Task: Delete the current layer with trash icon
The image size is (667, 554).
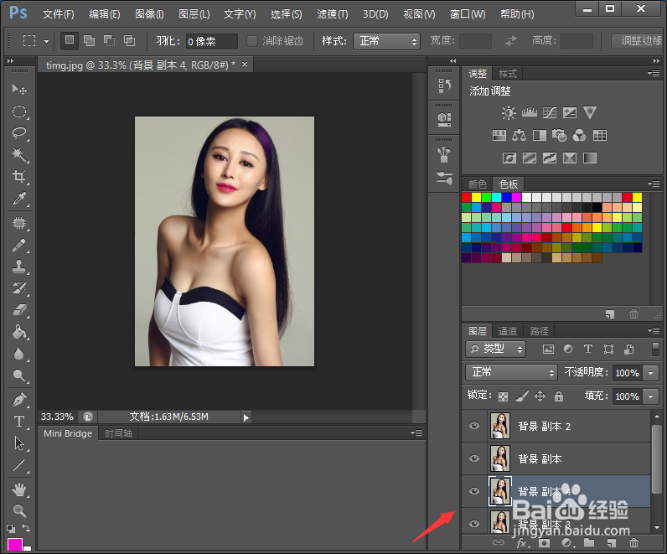Action: coord(633,543)
